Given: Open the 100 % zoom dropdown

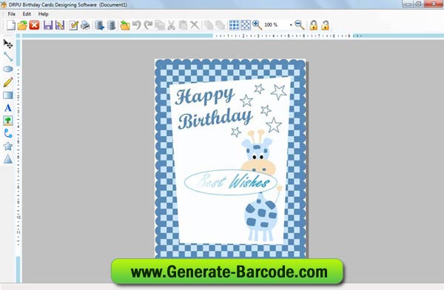Looking at the screenshot, I should (x=291, y=25).
